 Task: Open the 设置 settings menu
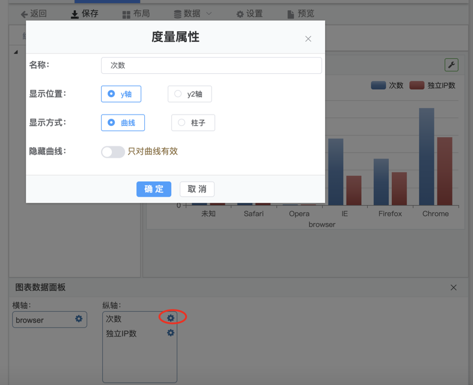pos(249,14)
